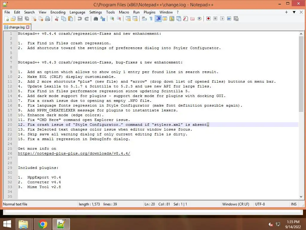Click the scroll down arrow

click(x=301, y=196)
